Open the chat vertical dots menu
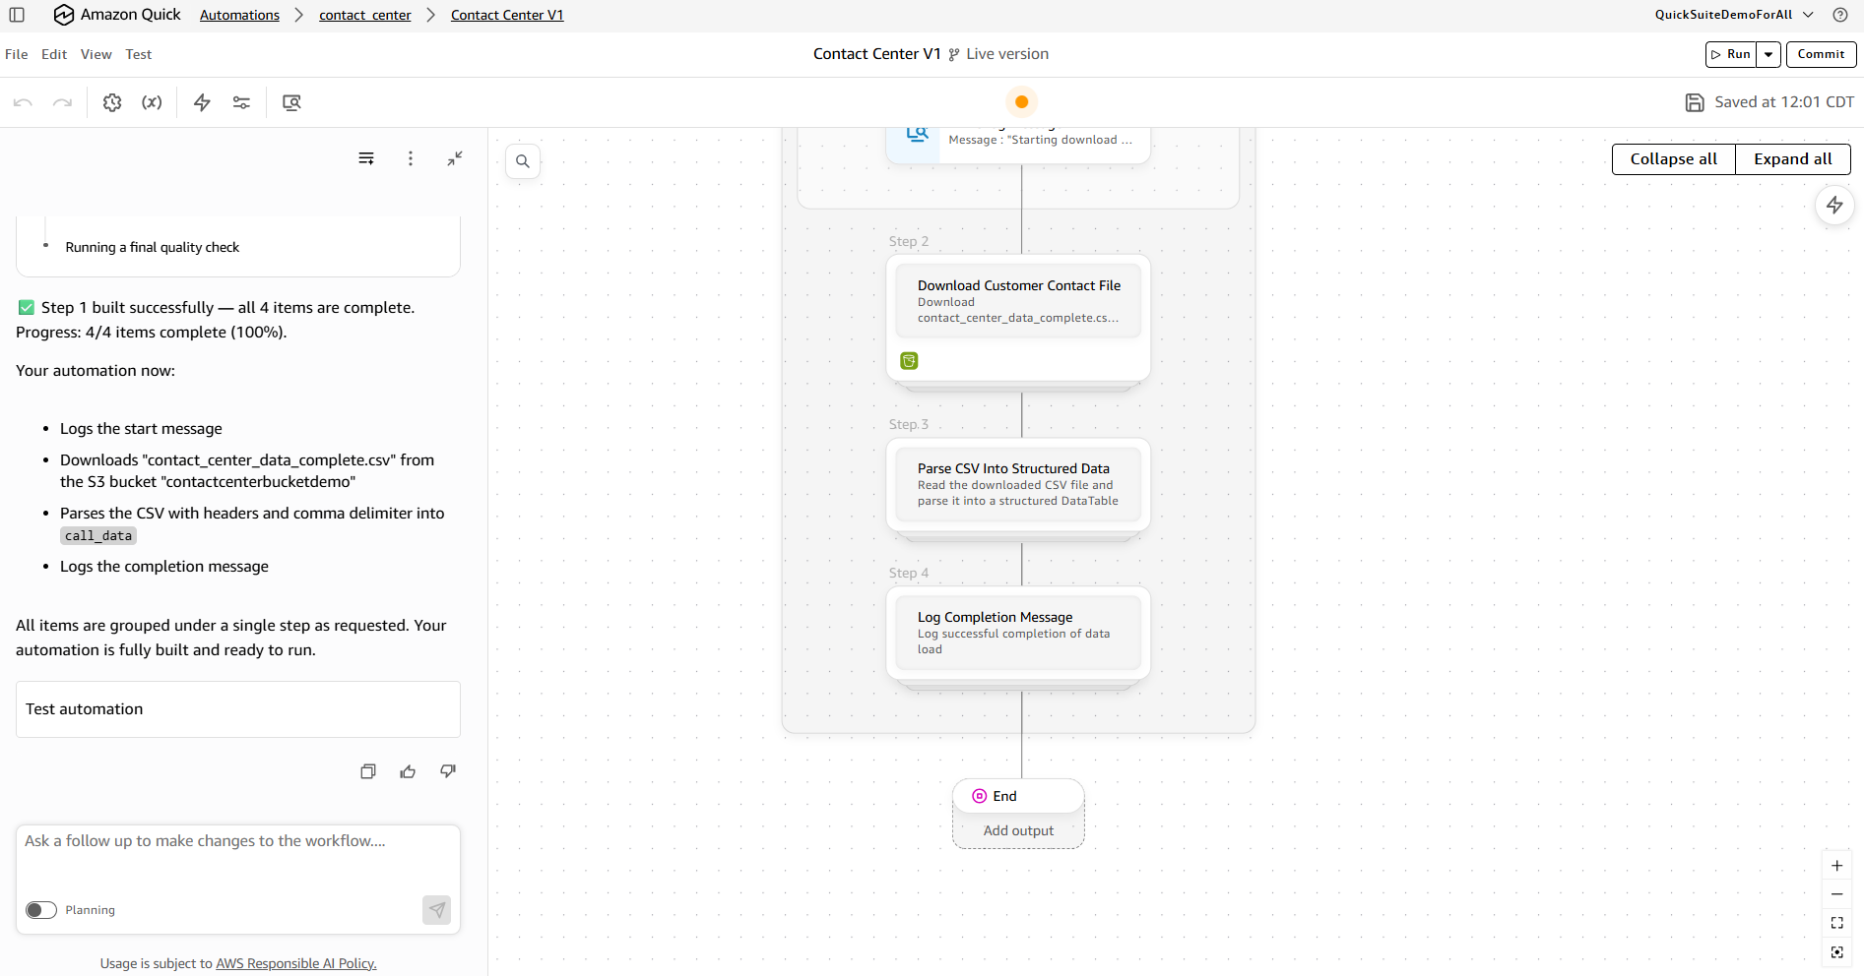 [411, 158]
